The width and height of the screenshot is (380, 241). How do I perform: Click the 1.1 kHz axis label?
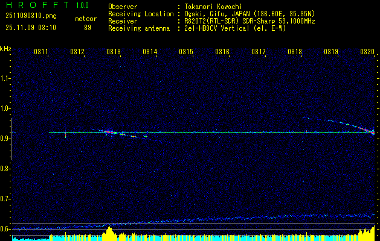tap(5, 78)
